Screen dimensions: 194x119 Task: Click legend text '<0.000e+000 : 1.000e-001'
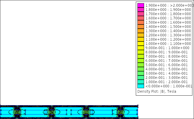pos(169,86)
